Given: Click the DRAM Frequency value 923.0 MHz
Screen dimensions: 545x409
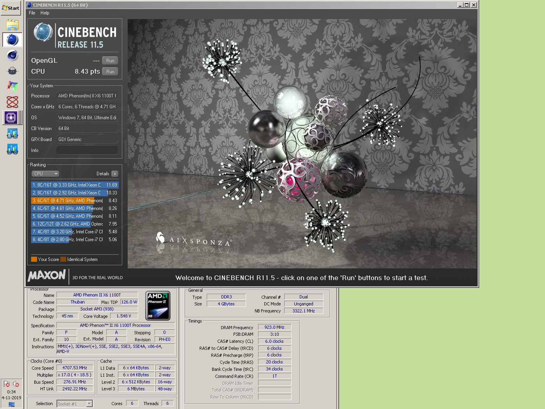Looking at the screenshot, I should click(274, 327).
